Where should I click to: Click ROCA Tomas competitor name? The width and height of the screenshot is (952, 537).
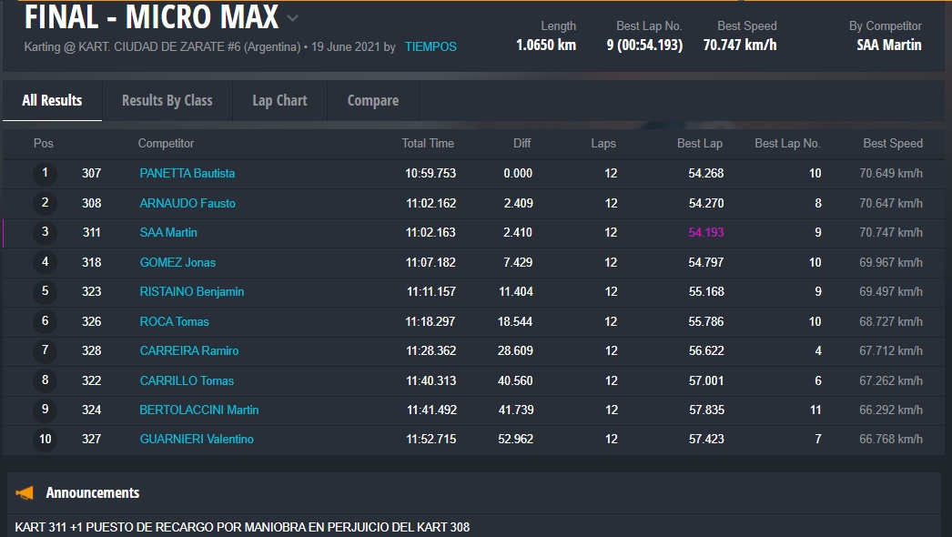tap(174, 321)
